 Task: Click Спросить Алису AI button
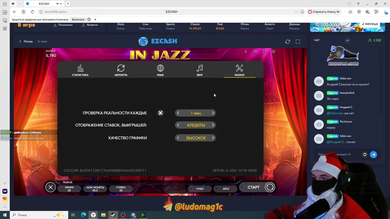click(324, 12)
